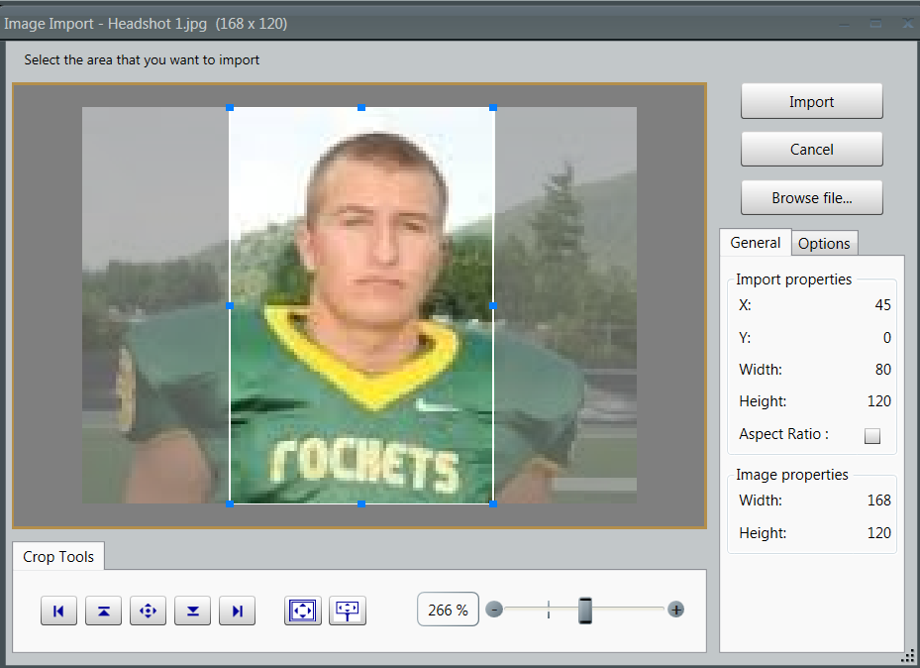This screenshot has width=920, height=668.
Task: Click the Browse file button
Action: click(x=811, y=197)
